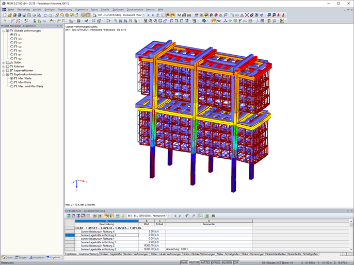Expand the Lagerreaktionen tree node

pos(4,70)
